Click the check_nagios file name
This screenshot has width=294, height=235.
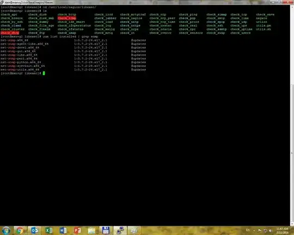click(x=131, y=18)
